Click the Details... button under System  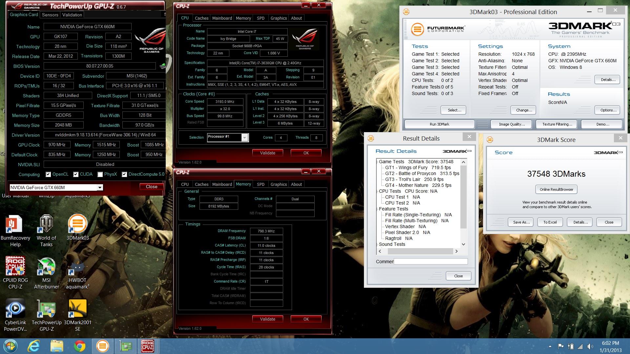click(608, 80)
